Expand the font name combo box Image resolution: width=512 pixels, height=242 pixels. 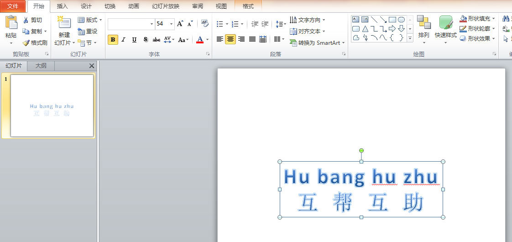152,24
